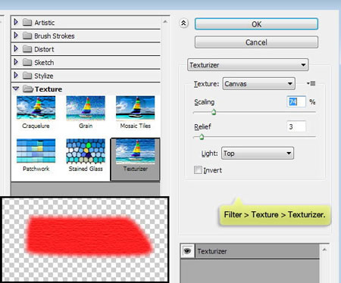Viewport: 341px width, 283px height.
Task: Click the Relief slider handle
Action: pos(202,137)
